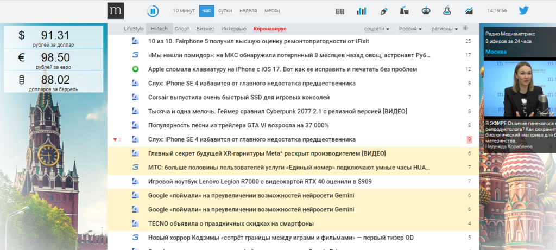Open the newspaper columns view icon
Viewport: 556px width, 250px height.
tap(340, 11)
